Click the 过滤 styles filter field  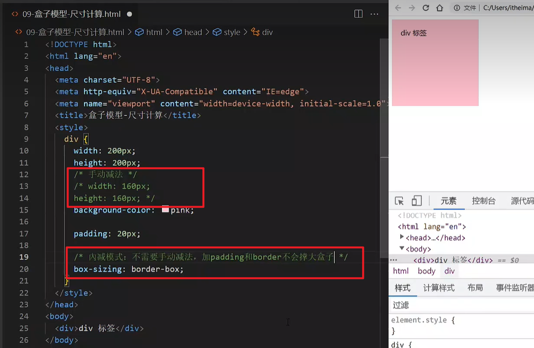pyautogui.click(x=461, y=305)
